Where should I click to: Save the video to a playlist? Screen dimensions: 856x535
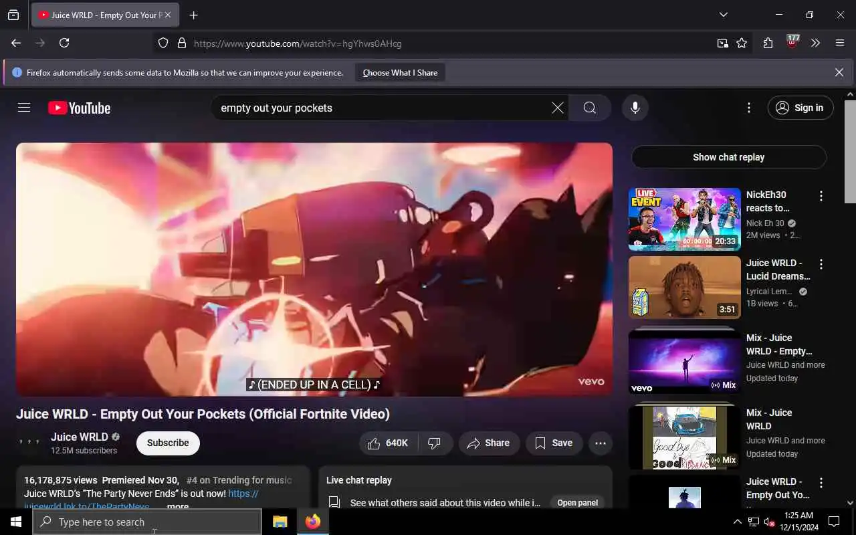[x=554, y=443]
